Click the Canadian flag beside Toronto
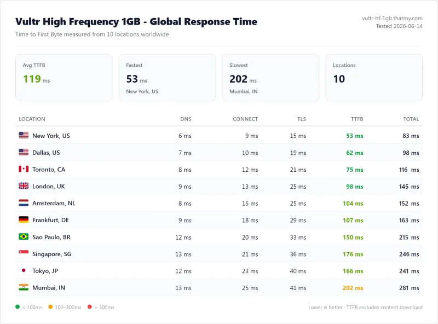This screenshot has height=324, width=438. coord(24,169)
